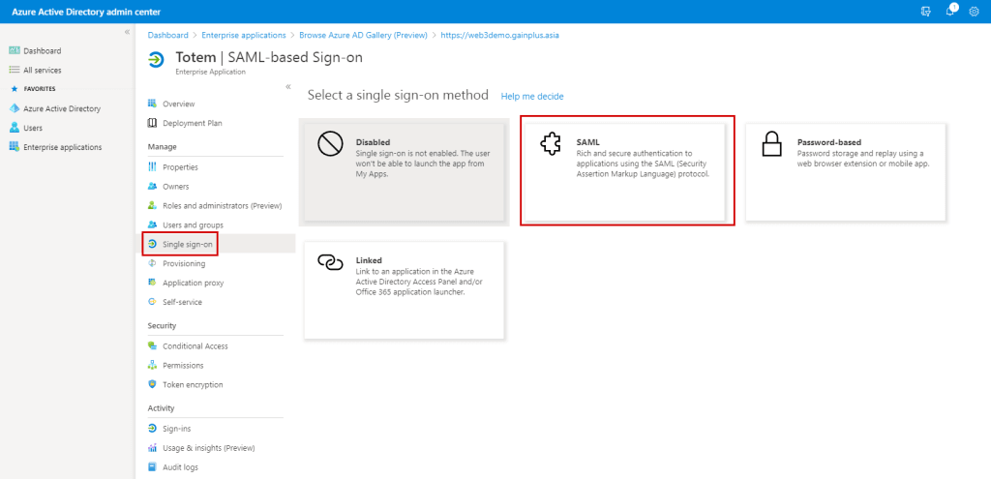Image resolution: width=991 pixels, height=479 pixels.
Task: Click the Self-service icon
Action: click(152, 302)
